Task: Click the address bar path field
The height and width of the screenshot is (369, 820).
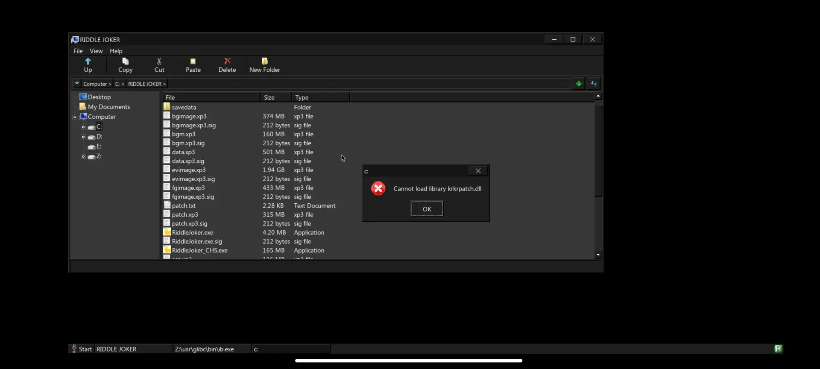Action: click(x=368, y=84)
